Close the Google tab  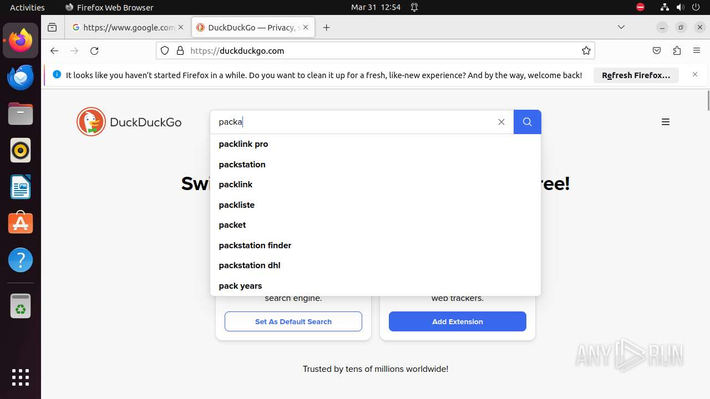click(181, 27)
